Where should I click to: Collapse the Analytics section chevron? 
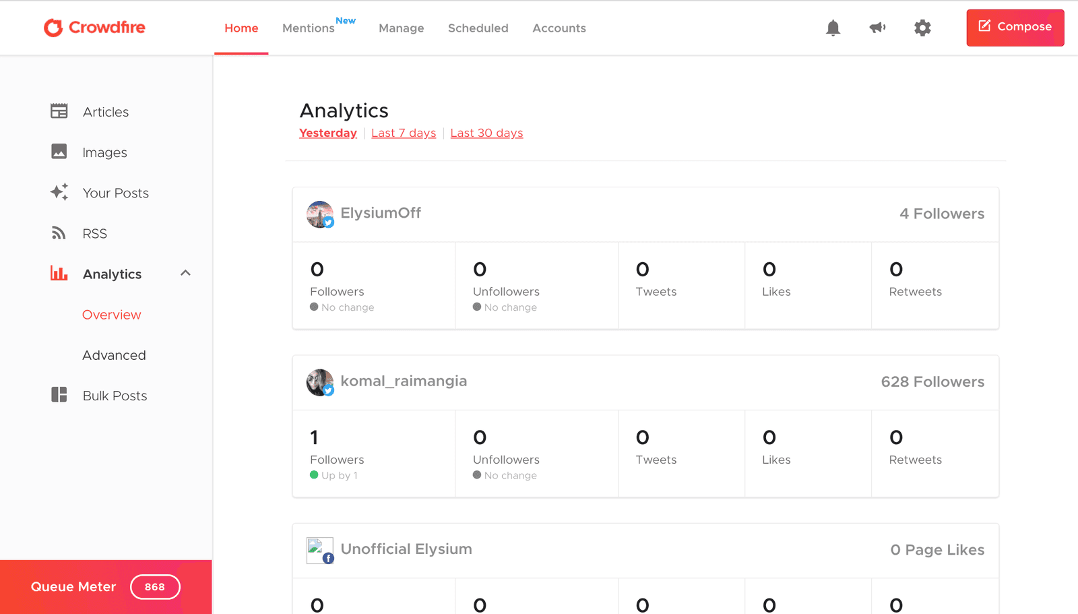pos(186,273)
